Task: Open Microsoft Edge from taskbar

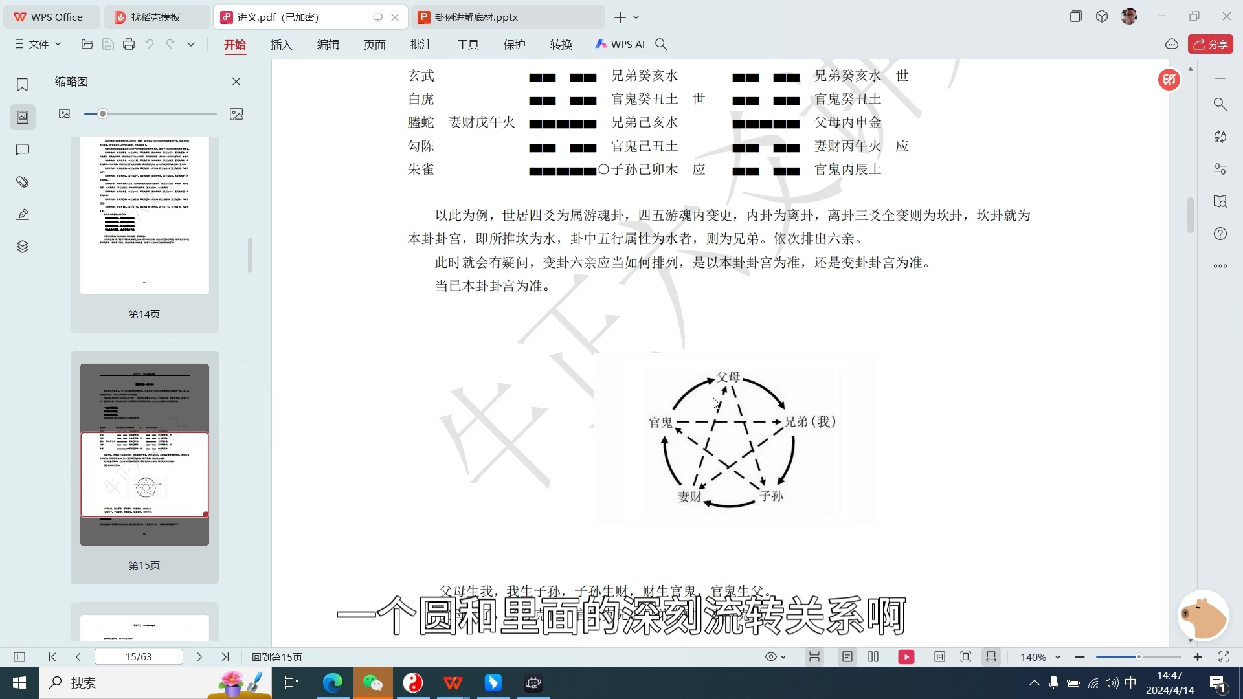Action: pos(332,683)
